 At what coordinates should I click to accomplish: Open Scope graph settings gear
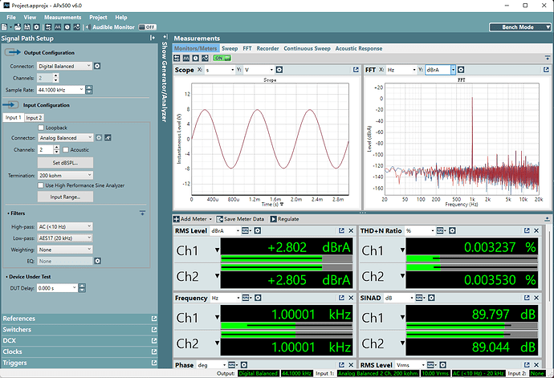click(279, 70)
